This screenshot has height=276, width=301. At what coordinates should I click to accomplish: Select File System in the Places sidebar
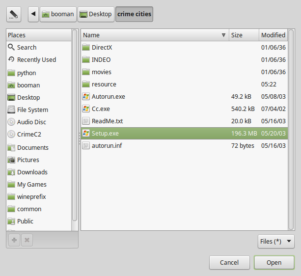pyautogui.click(x=39, y=110)
